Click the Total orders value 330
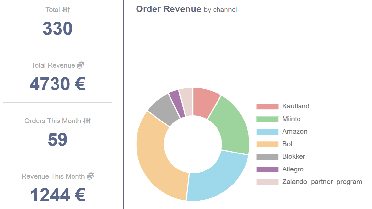This screenshot has width=372, height=209. (57, 28)
